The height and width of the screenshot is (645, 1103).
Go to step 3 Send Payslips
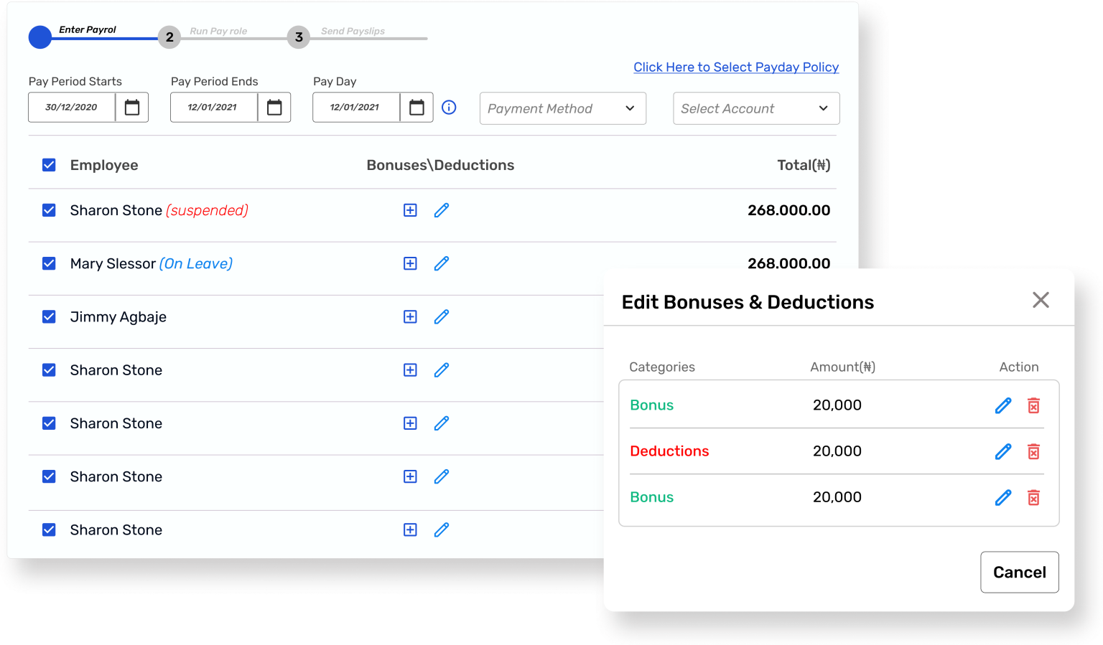[x=299, y=37]
